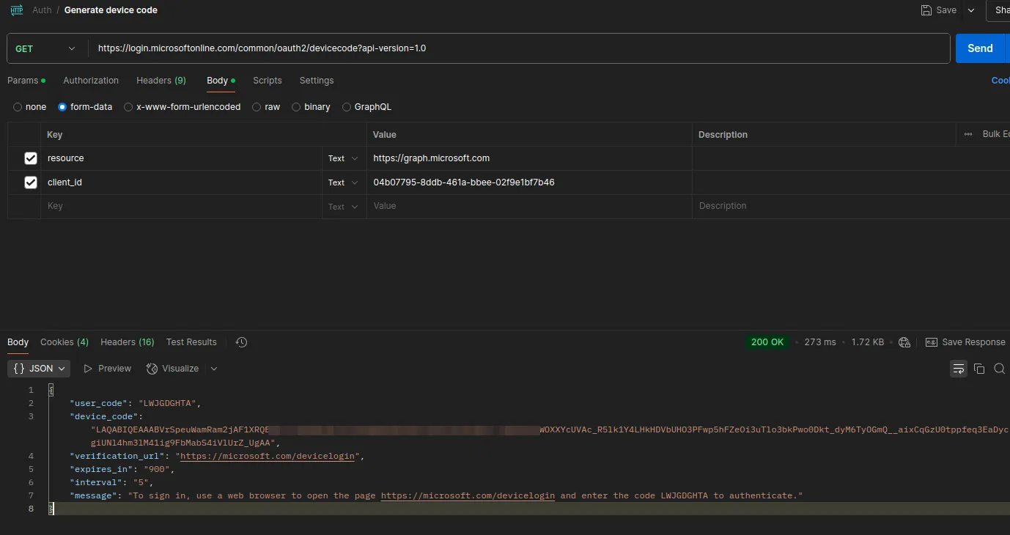Click the "interval": "5" line
Image resolution: width=1010 pixels, height=535 pixels.
111,482
